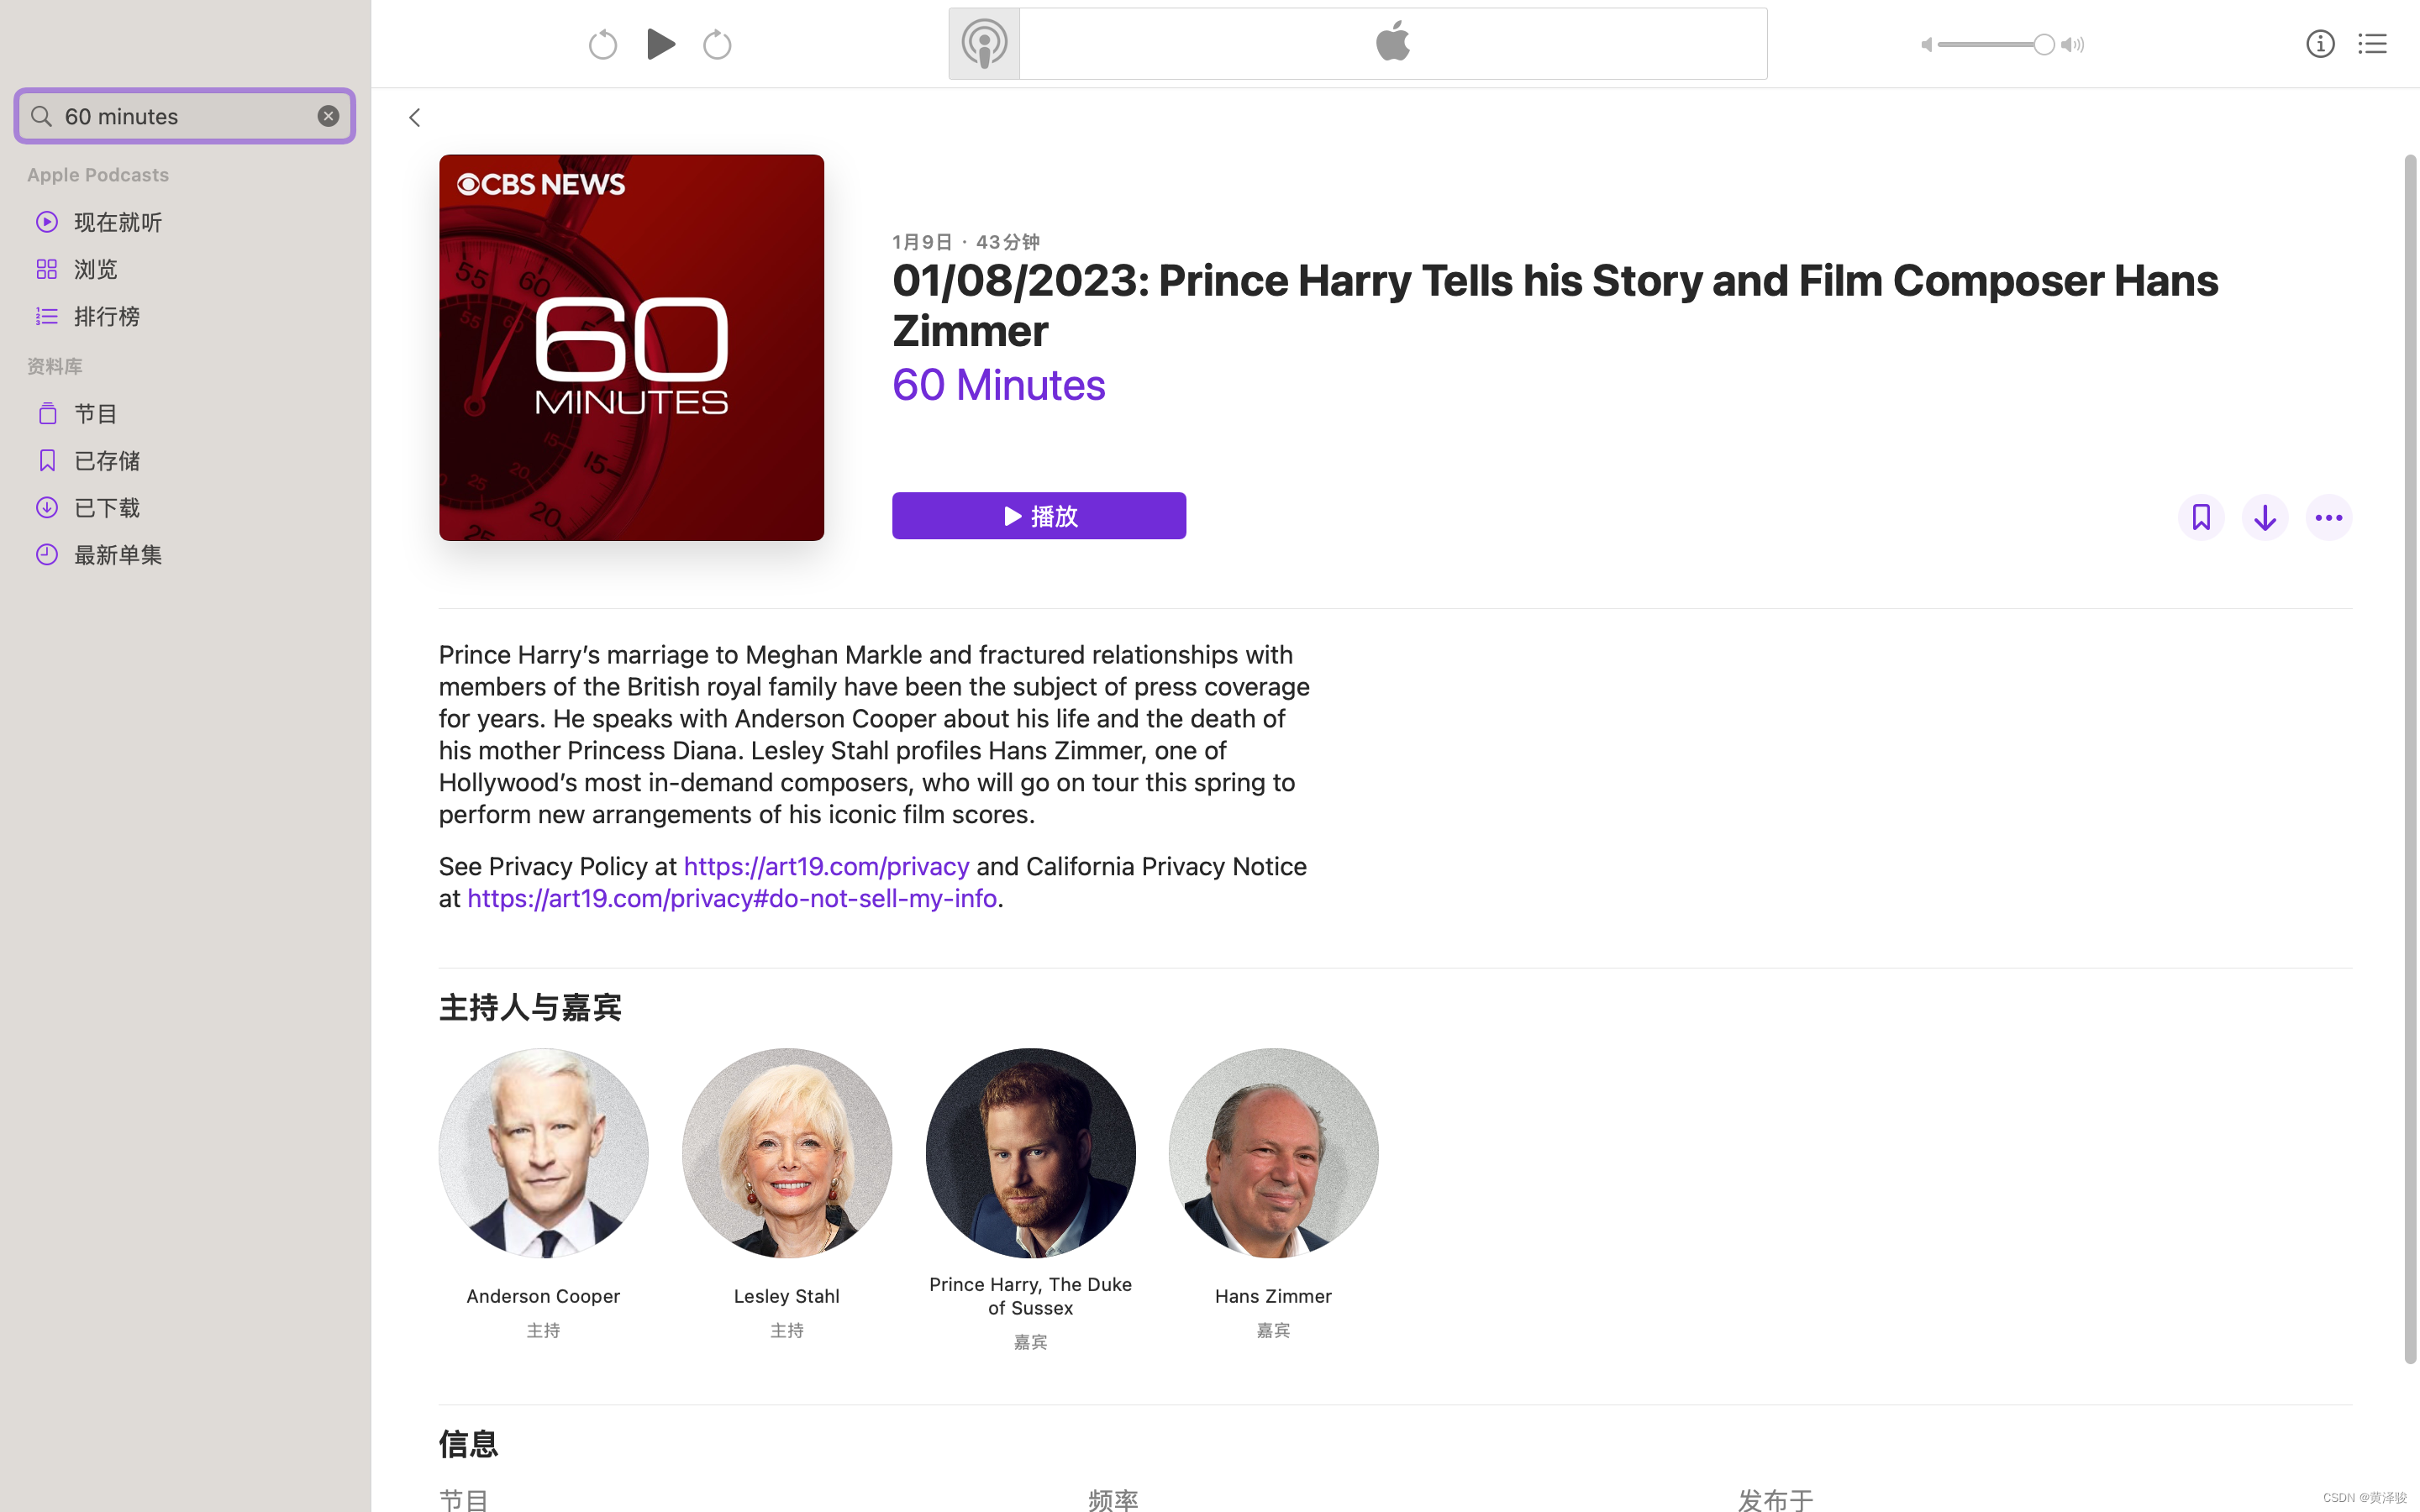Open the episode info panel icon
This screenshot has height=1512, width=2420.
tap(2320, 44)
